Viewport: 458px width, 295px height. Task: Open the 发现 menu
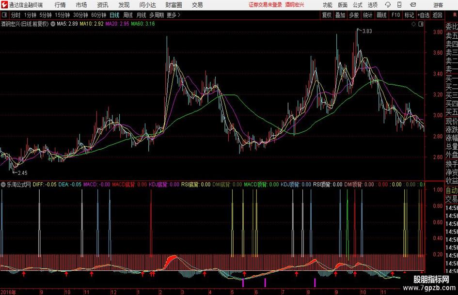[124, 5]
